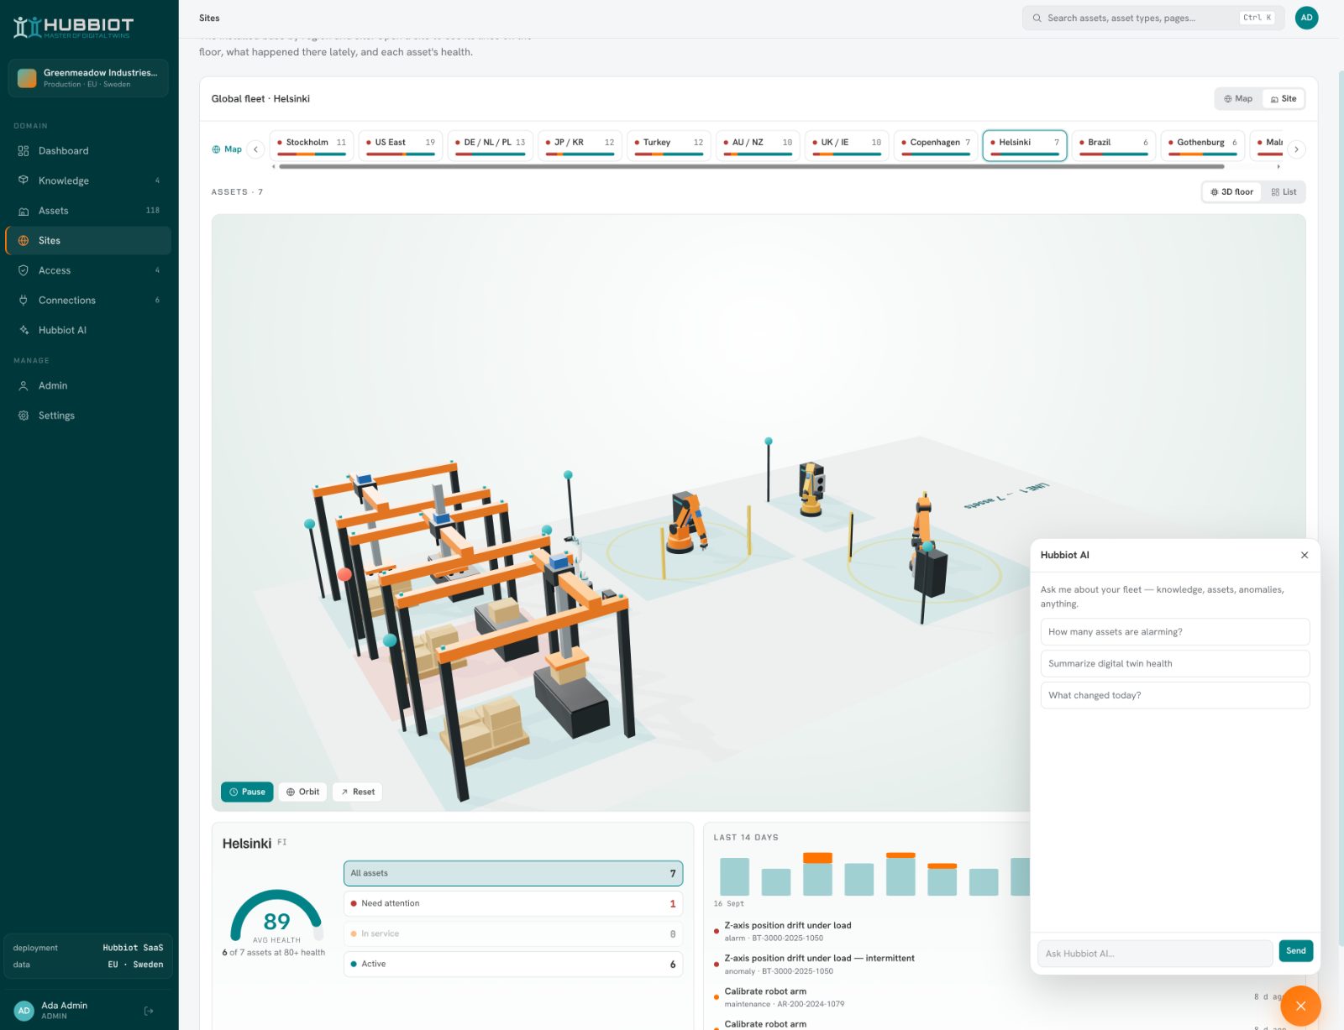Click the Ask Hubbiot AI input field

coord(1155,954)
